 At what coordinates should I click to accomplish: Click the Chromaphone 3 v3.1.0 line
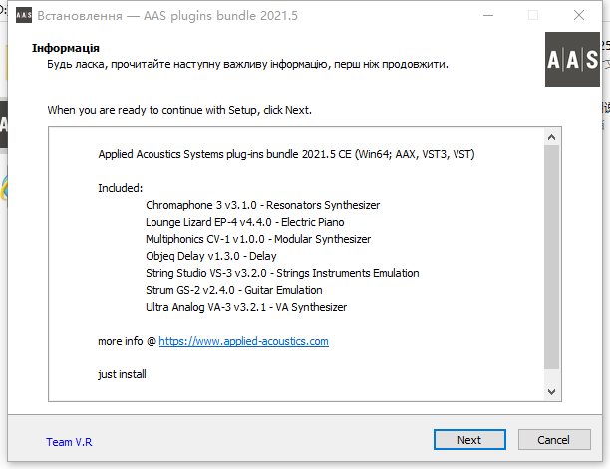click(262, 205)
